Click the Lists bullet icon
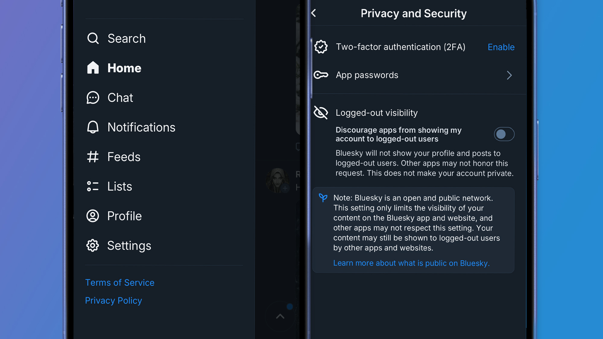603x339 pixels. pos(93,186)
